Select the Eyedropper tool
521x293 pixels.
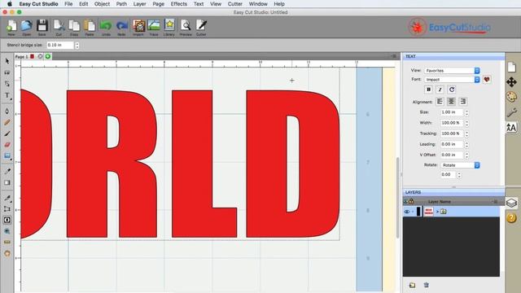[x=7, y=171]
